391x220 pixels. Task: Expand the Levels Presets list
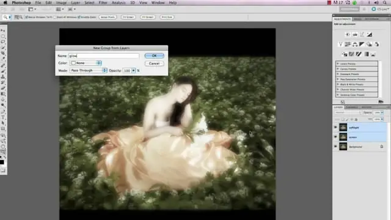[338, 64]
